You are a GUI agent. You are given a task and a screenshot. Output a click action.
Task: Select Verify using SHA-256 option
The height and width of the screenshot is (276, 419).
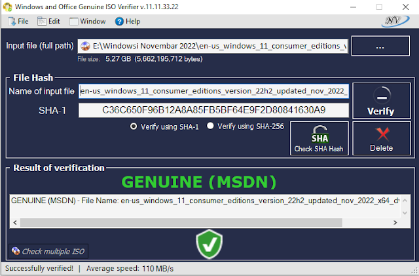click(246, 126)
